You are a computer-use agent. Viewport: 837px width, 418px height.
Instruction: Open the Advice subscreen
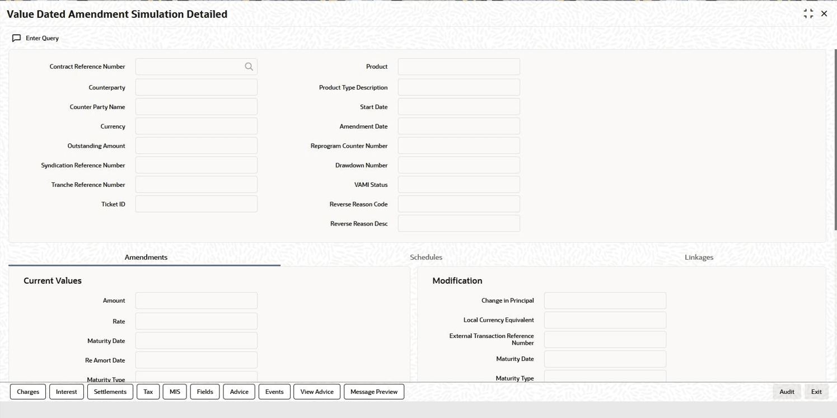(239, 392)
